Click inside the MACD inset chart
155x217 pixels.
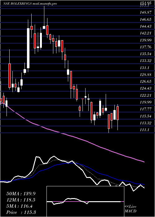(85, 201)
